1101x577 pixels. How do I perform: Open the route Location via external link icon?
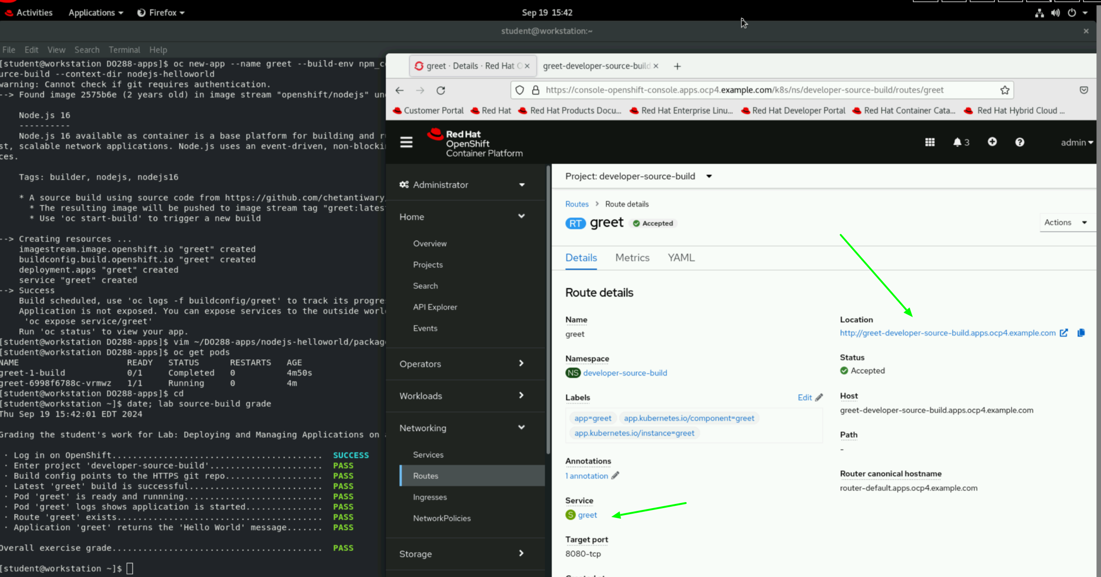1064,332
